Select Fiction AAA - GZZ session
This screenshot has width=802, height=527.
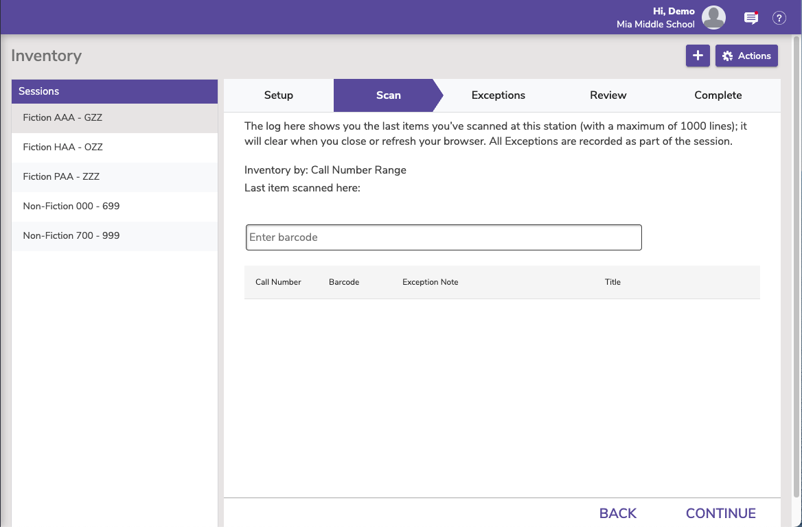pos(62,118)
